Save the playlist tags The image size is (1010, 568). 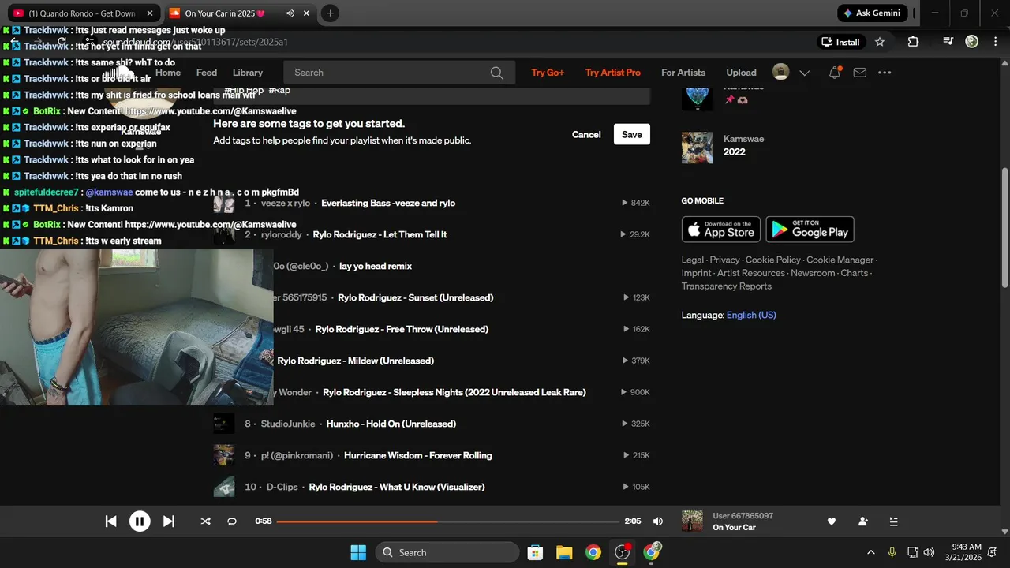632,134
